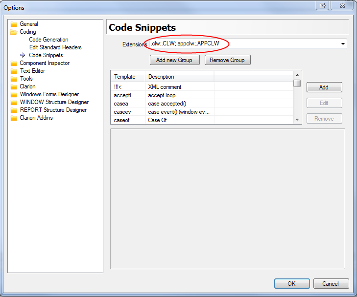Click the Clarion Addins folder icon
The width and height of the screenshot is (357, 297).
click(14, 118)
